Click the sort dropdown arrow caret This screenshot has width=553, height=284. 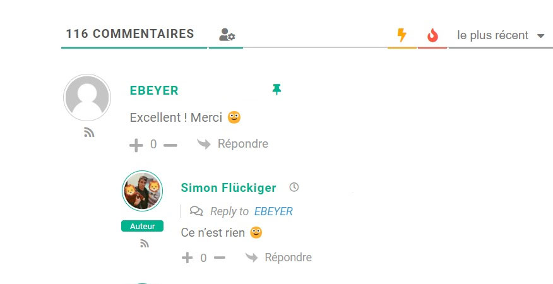tap(540, 35)
